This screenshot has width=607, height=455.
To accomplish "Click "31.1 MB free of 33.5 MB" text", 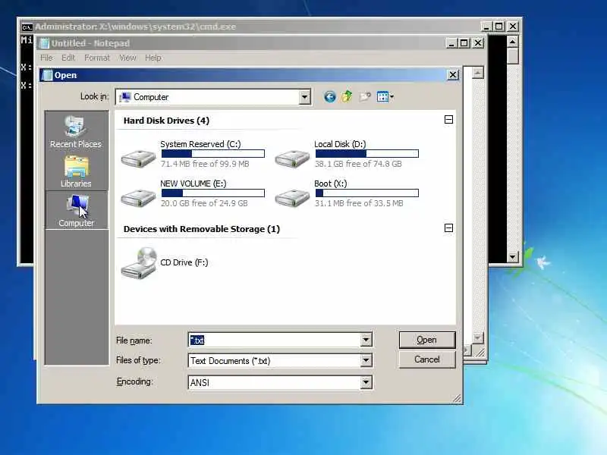I will point(359,203).
